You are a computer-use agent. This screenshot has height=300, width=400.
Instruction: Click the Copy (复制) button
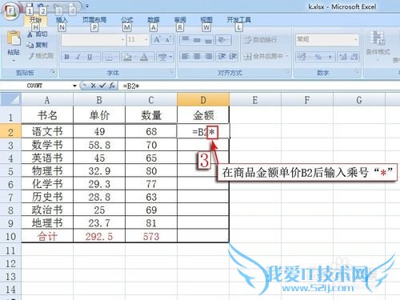38,45
